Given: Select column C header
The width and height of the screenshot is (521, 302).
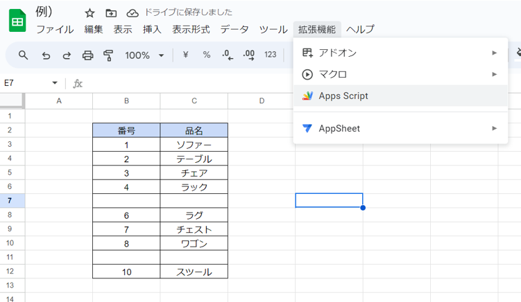Looking at the screenshot, I should 194,101.
